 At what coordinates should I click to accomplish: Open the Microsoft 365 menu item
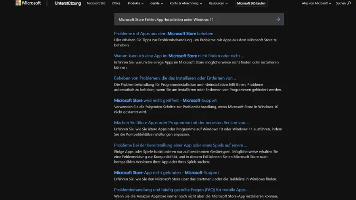(x=96, y=3)
